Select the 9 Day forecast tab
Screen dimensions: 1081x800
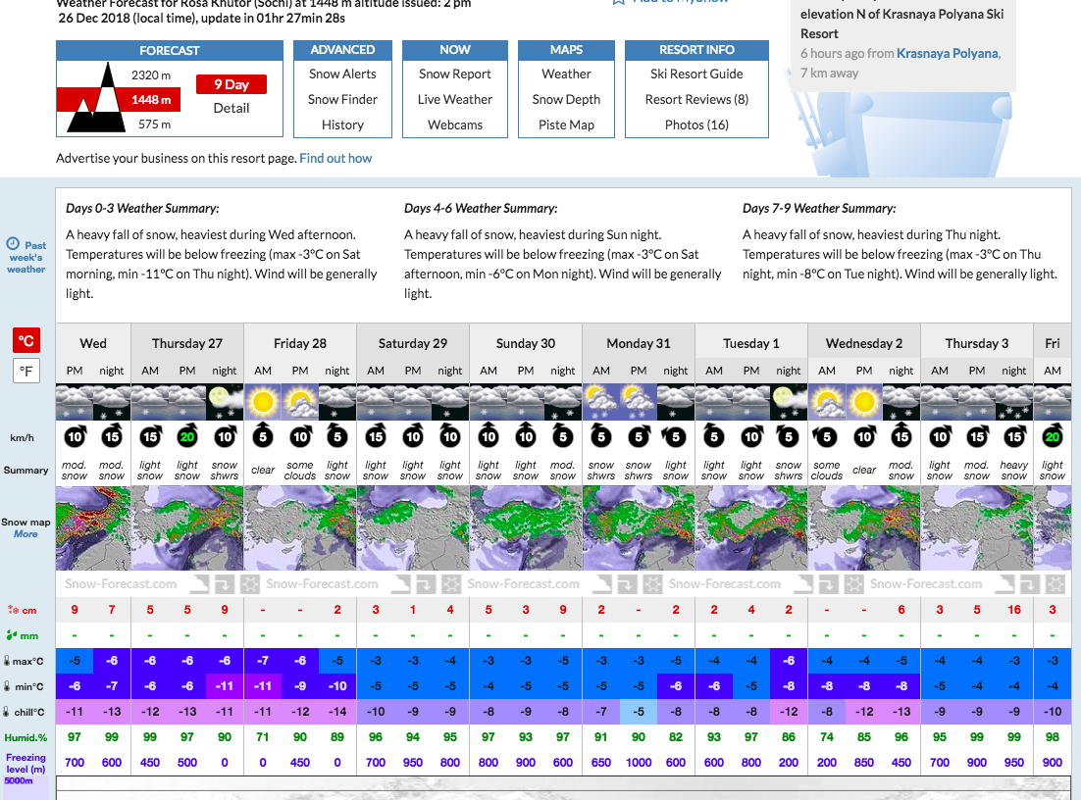(x=232, y=84)
